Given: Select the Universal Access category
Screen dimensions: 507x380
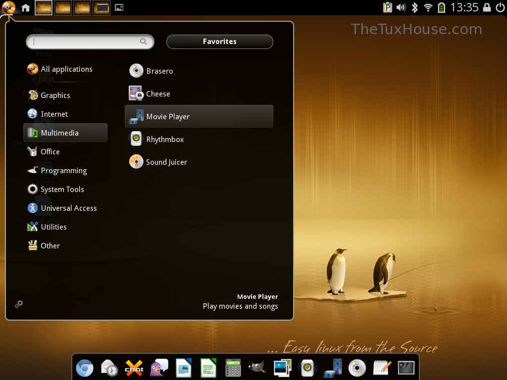Looking at the screenshot, I should 68,208.
